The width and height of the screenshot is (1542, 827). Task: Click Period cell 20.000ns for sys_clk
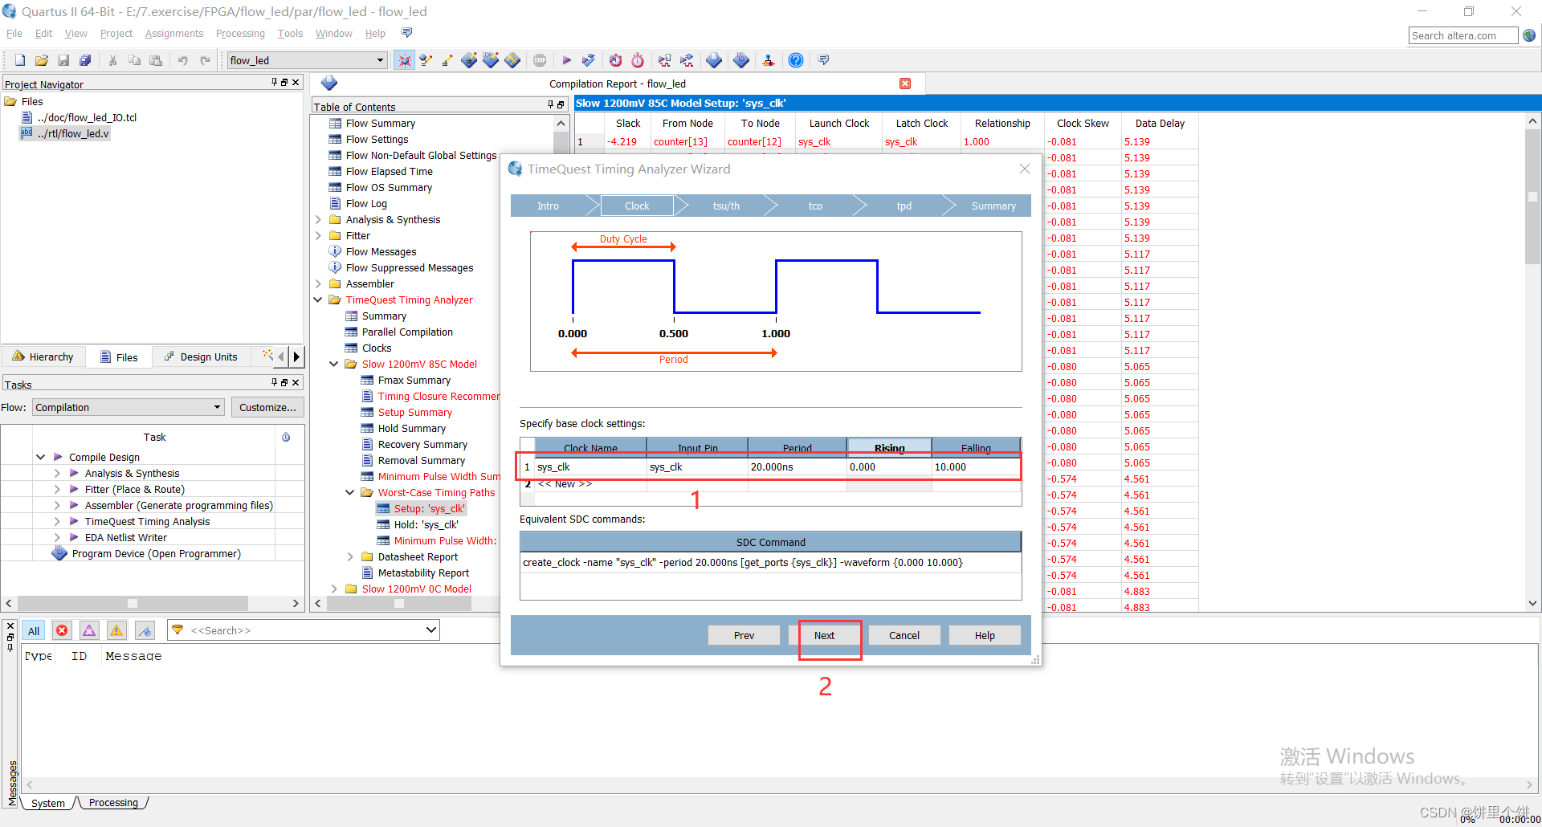pyautogui.click(x=797, y=466)
